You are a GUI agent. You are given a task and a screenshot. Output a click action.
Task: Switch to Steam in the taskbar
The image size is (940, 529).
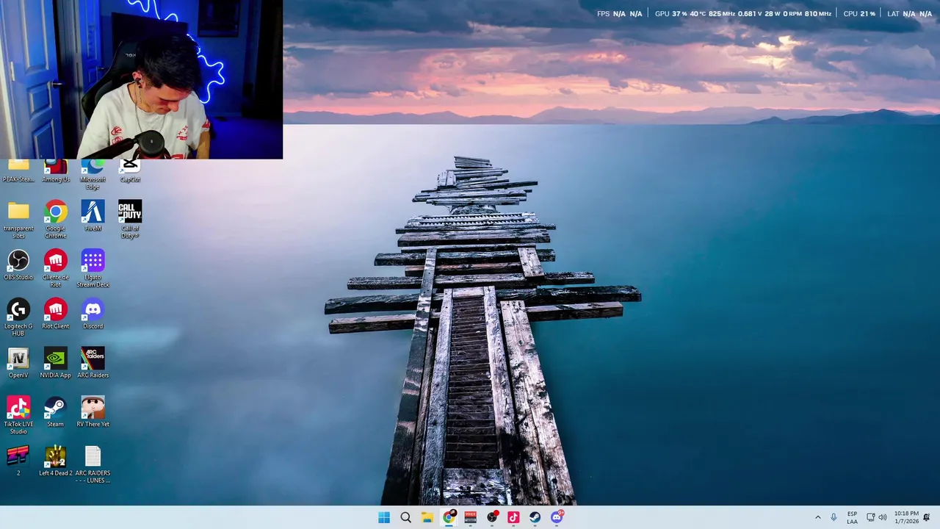(535, 517)
